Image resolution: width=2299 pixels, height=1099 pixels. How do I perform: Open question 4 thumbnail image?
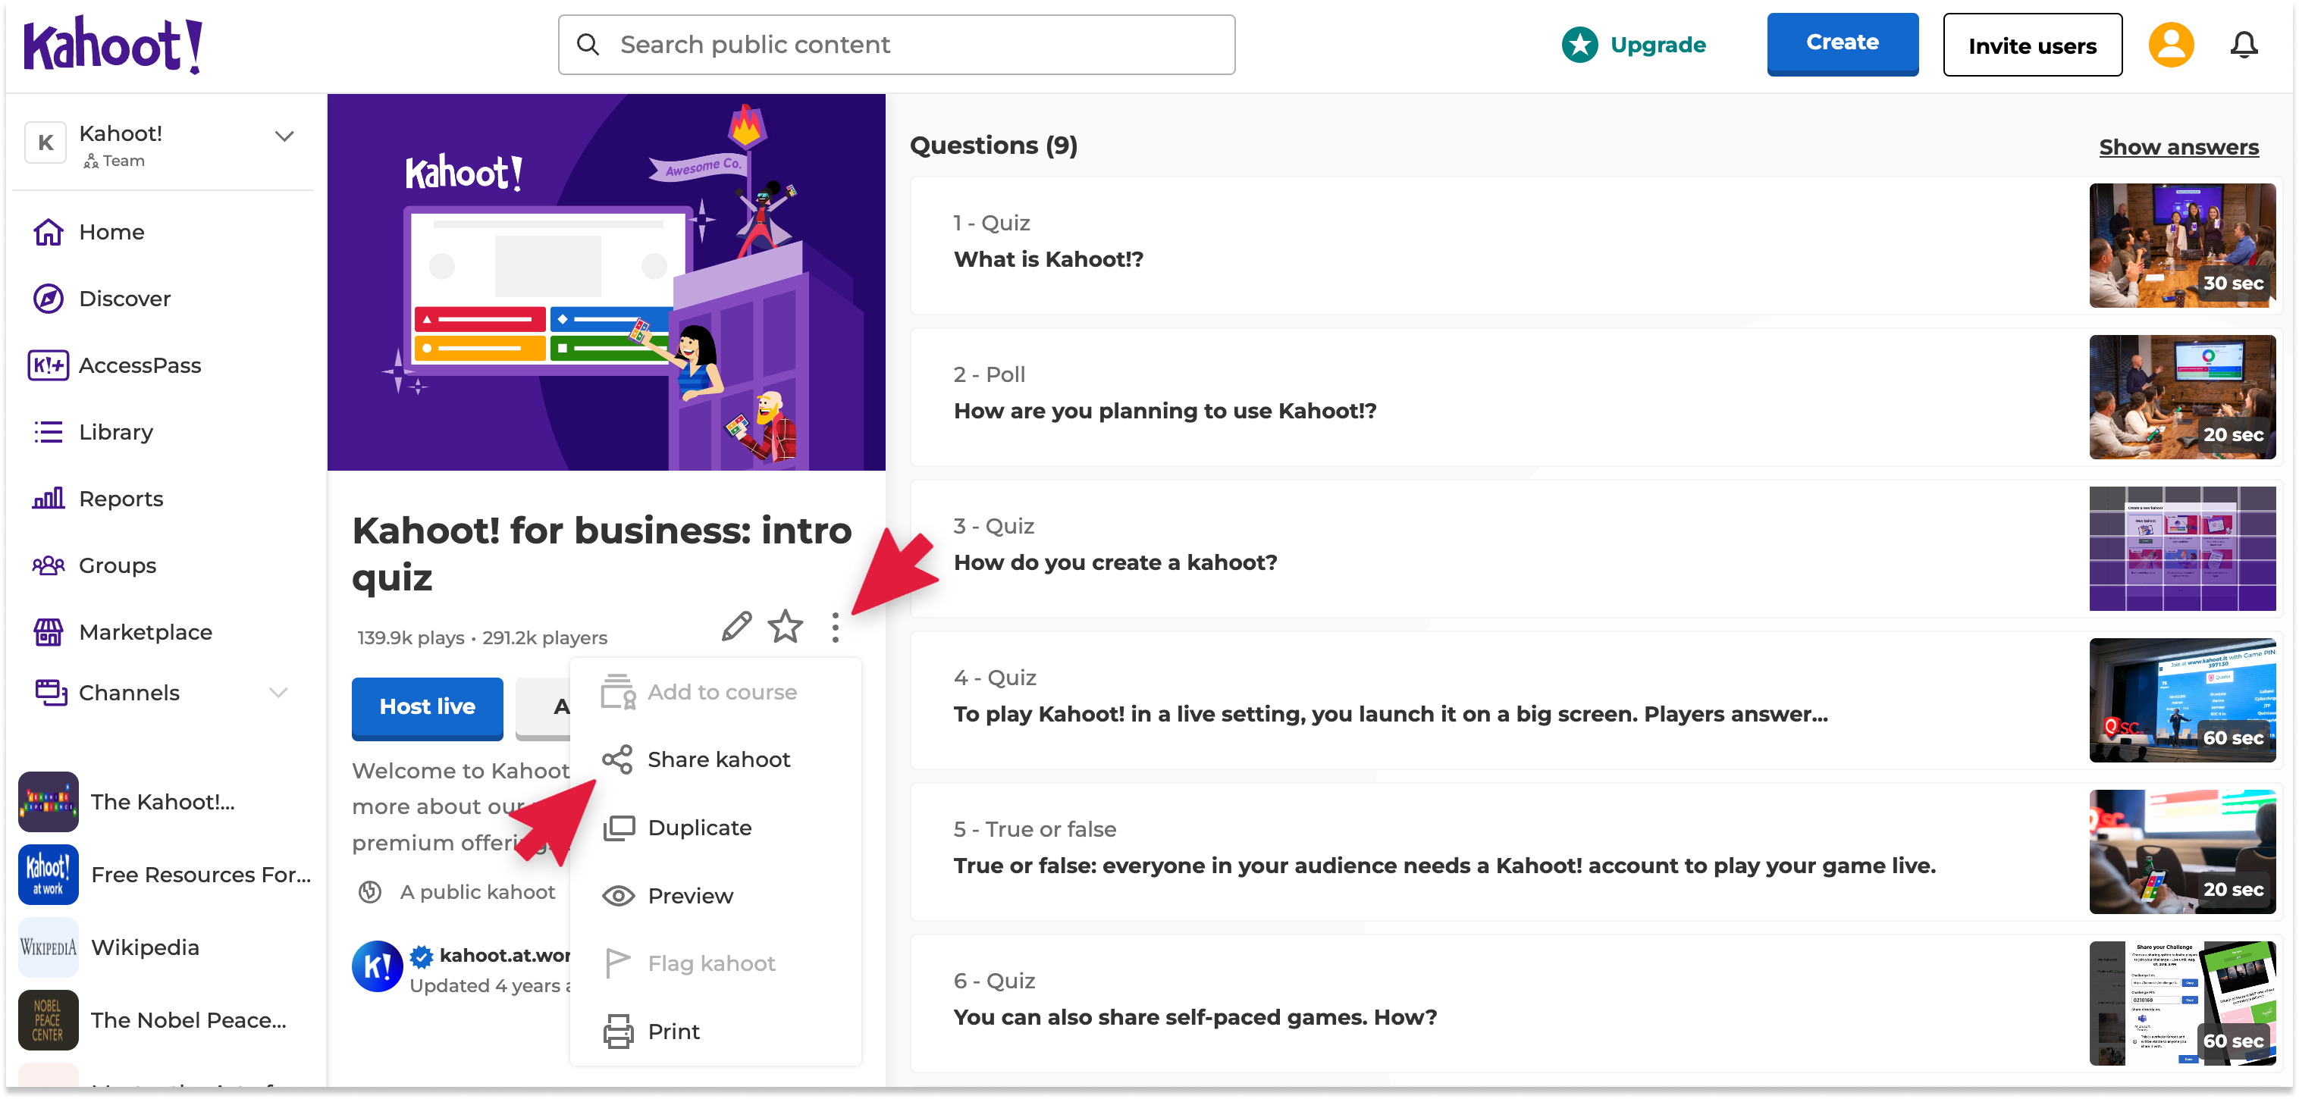[2182, 700]
